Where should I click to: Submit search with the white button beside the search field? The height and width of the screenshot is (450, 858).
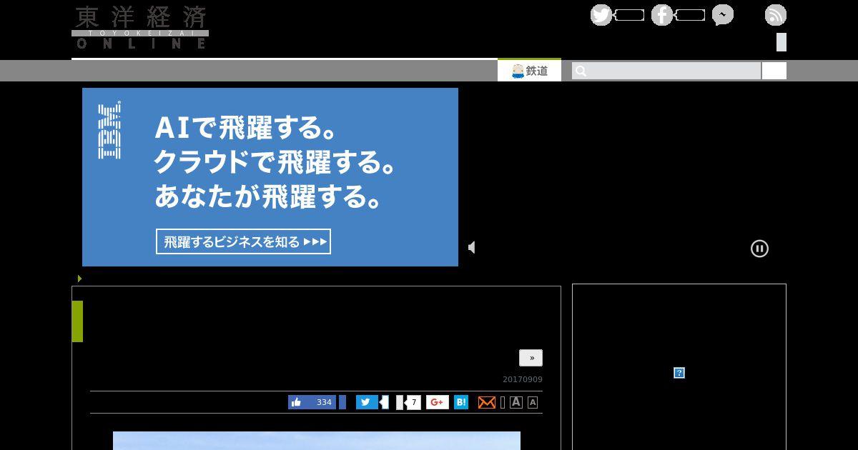(774, 71)
